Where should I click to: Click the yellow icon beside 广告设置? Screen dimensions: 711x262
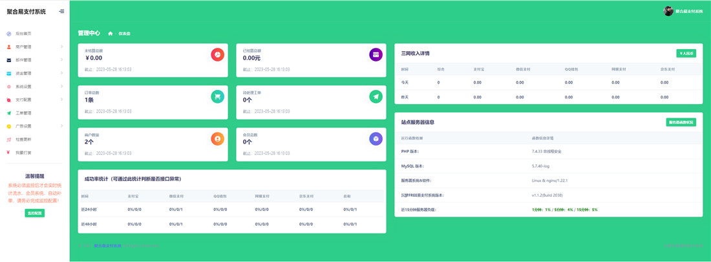point(8,126)
